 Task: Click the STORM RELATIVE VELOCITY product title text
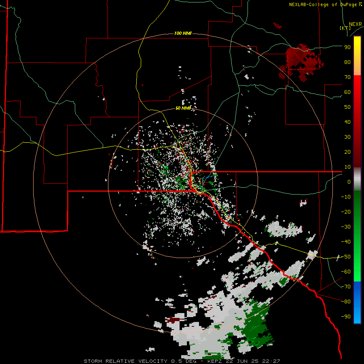125,361
